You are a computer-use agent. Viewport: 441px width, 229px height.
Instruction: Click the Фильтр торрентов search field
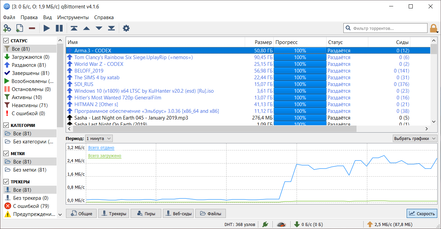click(385, 28)
